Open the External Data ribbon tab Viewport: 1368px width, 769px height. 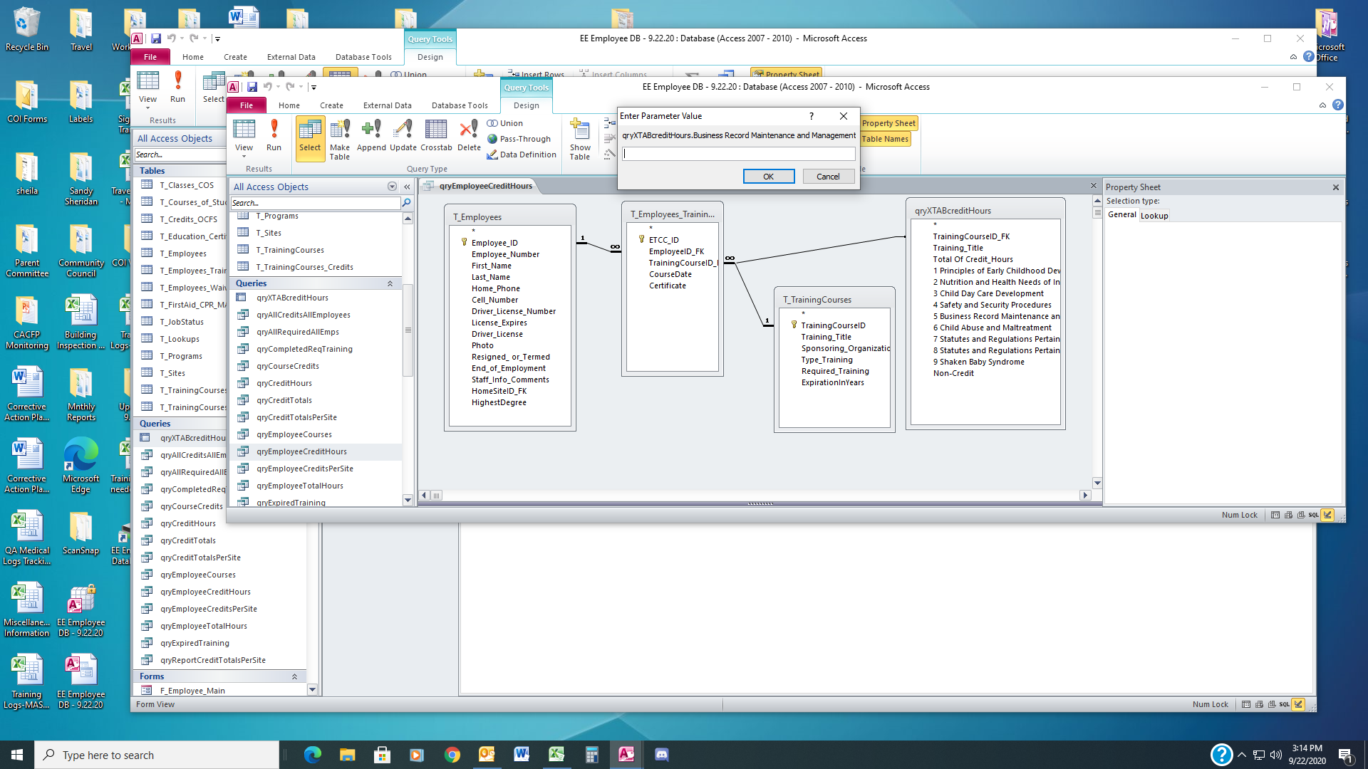coord(387,105)
